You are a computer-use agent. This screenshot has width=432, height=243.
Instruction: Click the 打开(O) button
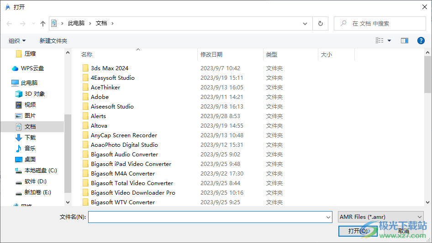click(x=358, y=231)
